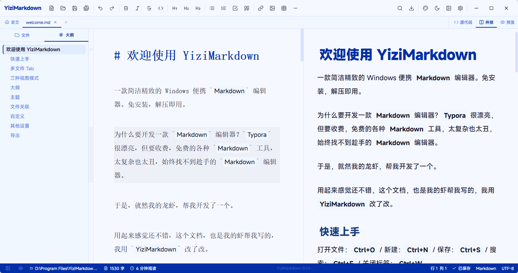Viewport: 518px width, 273px height.
Task: Click the export download icon
Action: pos(412,8)
